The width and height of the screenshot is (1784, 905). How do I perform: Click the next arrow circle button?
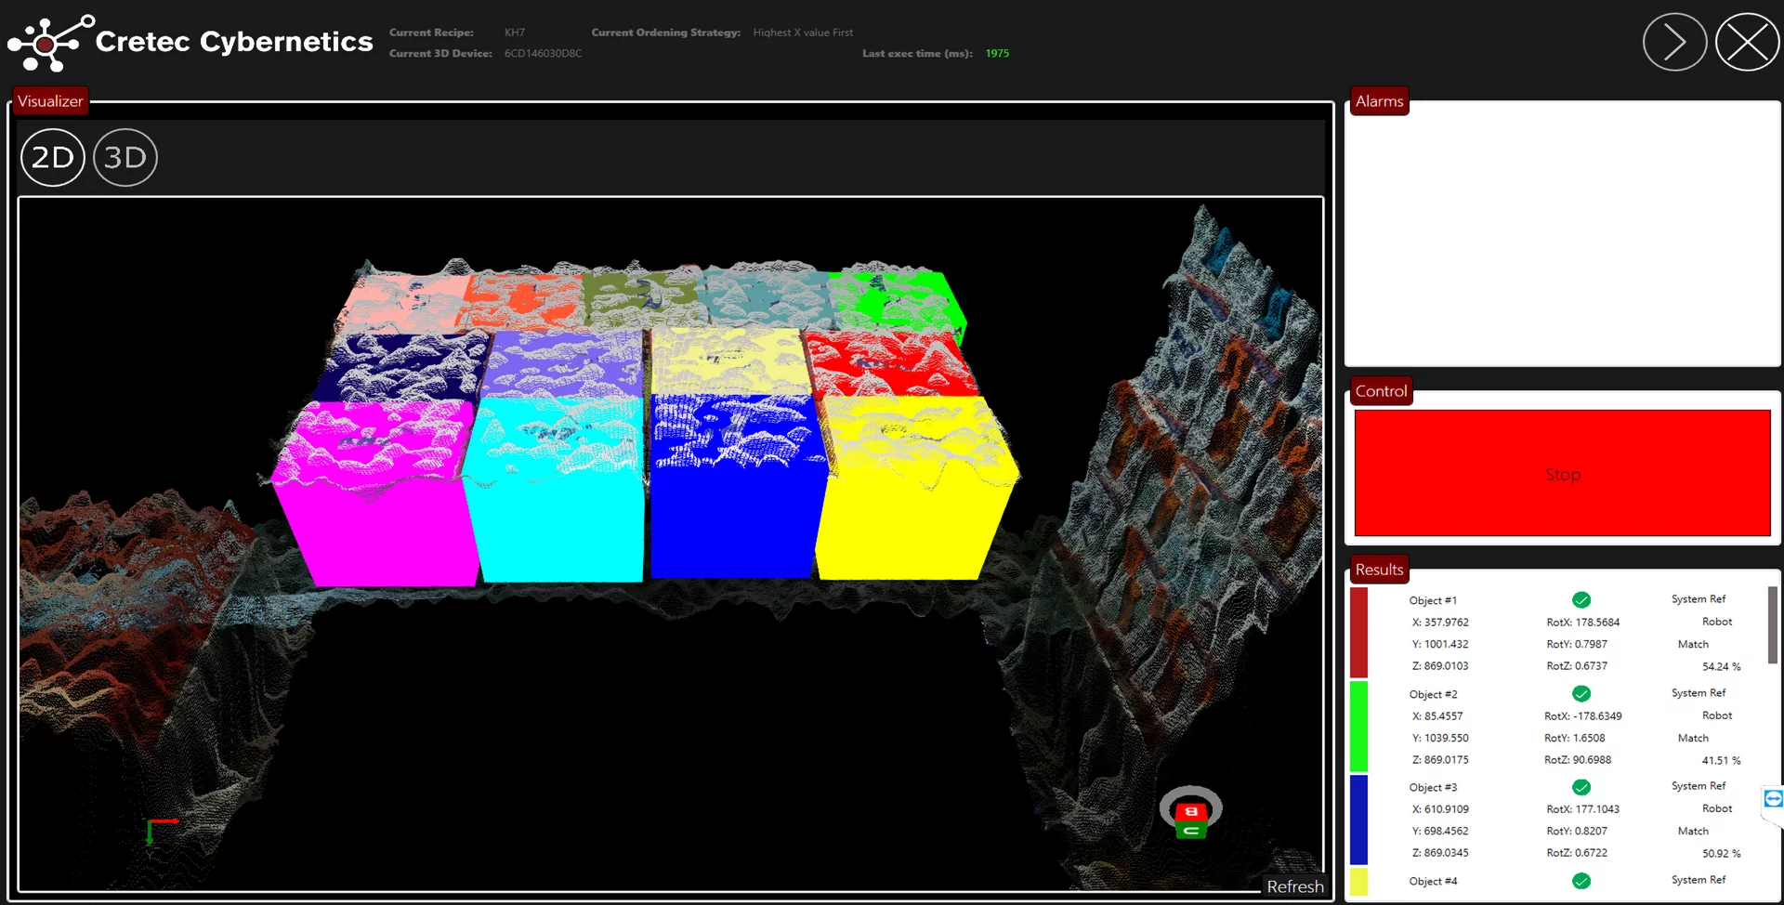tap(1674, 42)
